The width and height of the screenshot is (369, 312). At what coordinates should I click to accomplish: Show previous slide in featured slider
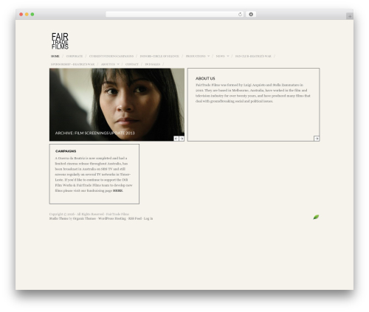coord(176,139)
